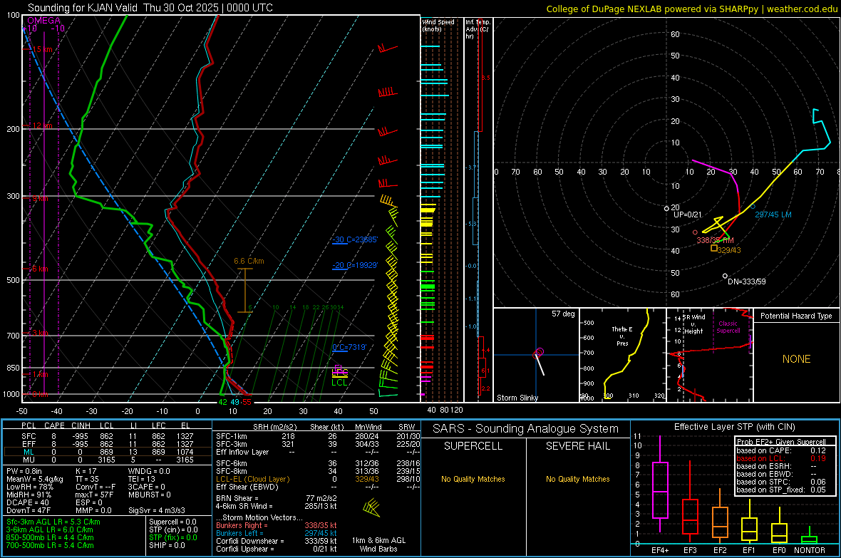Click the 700-500mb LR = 5.4 C/km line
Screen dimensions: 841x558
[x=50, y=546]
